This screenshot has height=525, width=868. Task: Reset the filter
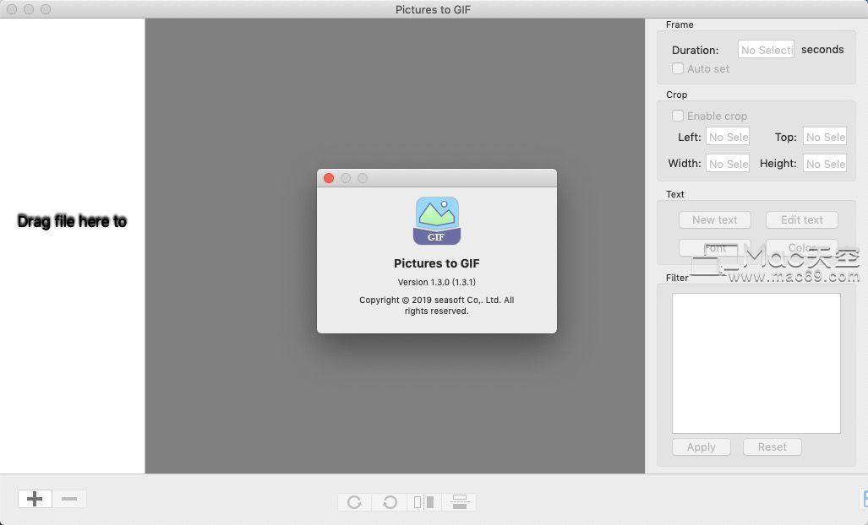click(x=772, y=447)
